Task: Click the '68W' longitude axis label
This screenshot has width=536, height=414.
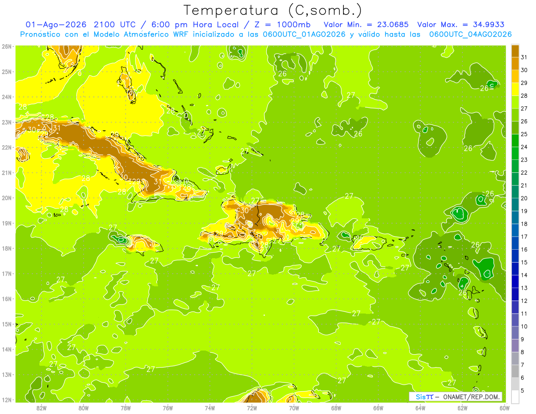Action: pos(336,408)
